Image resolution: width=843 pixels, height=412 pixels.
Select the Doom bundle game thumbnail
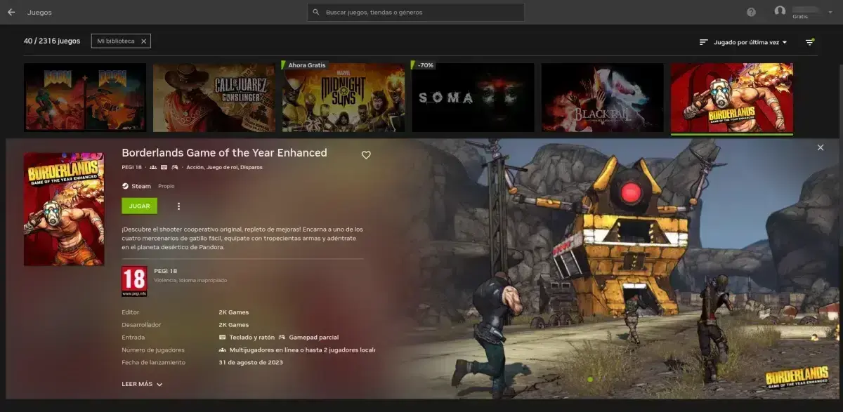click(x=85, y=98)
